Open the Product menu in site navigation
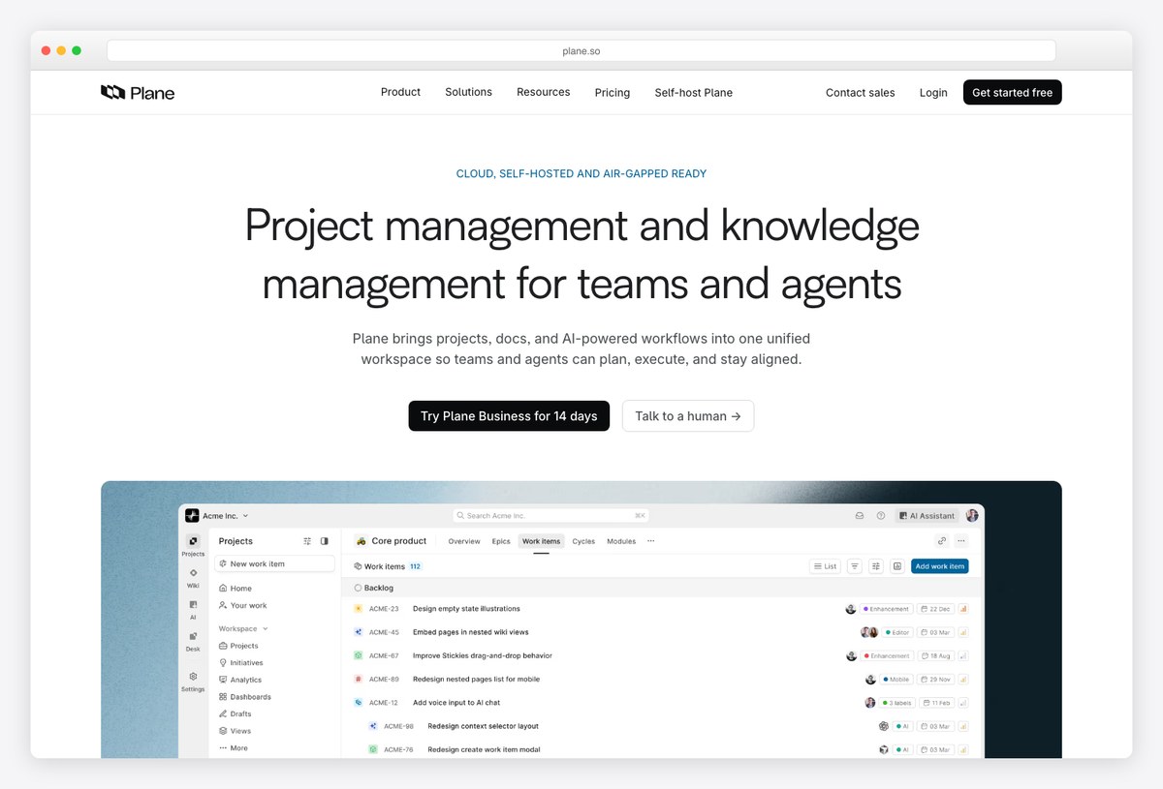 pyautogui.click(x=400, y=92)
